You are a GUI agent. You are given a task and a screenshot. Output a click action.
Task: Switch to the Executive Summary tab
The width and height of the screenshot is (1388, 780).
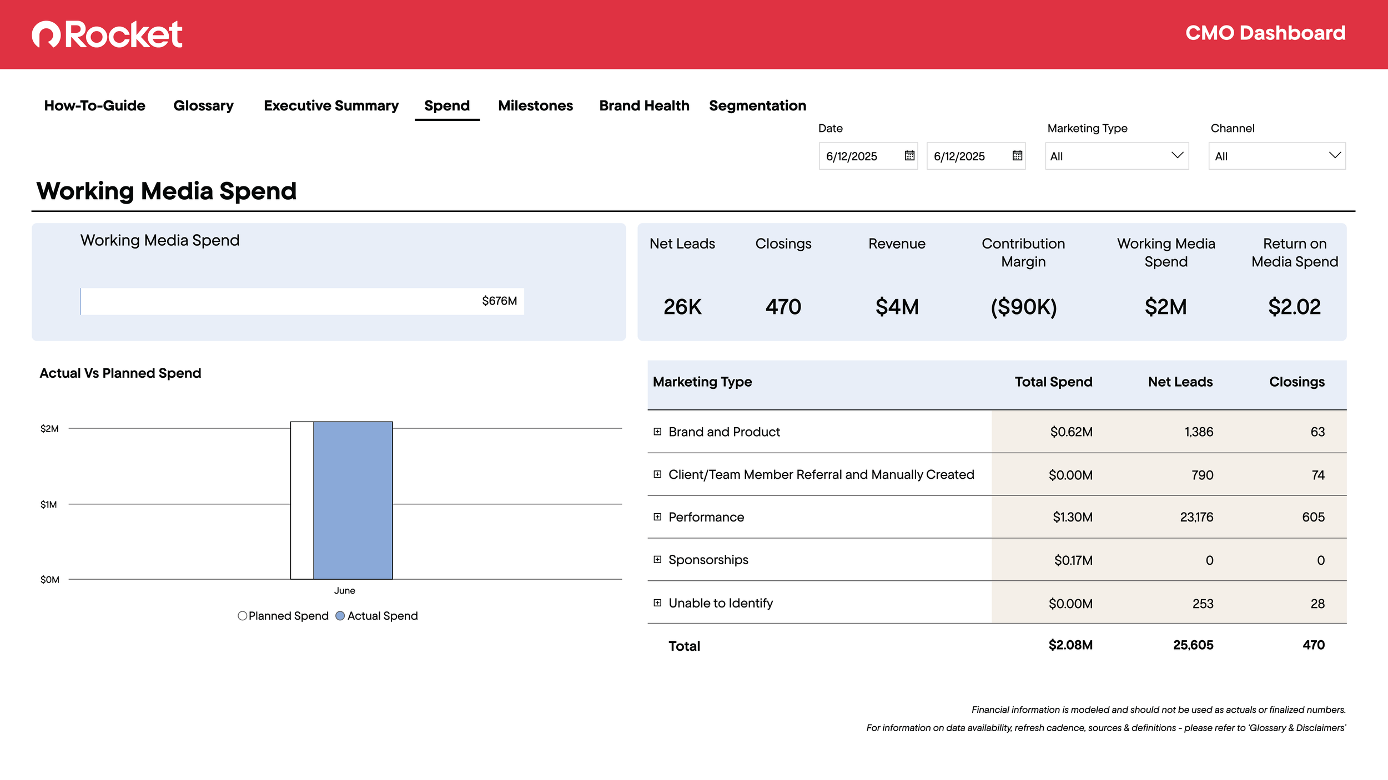pyautogui.click(x=331, y=106)
